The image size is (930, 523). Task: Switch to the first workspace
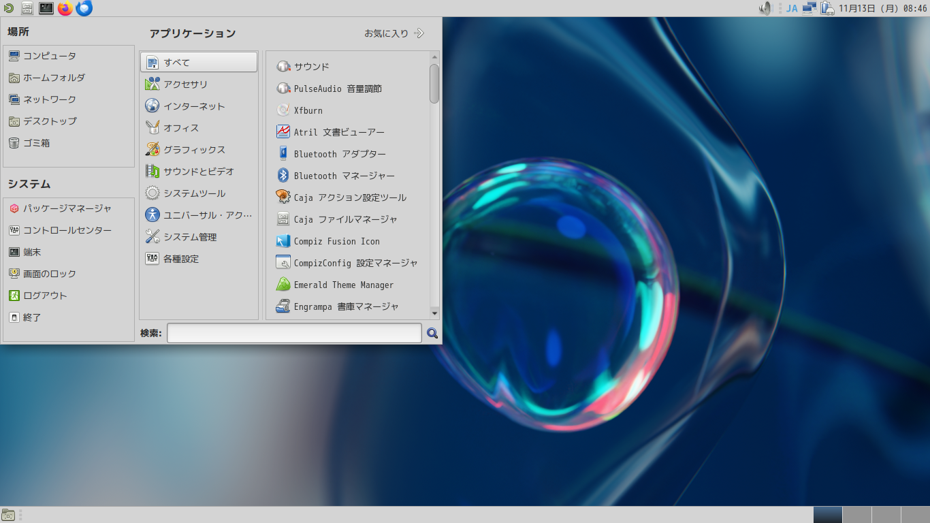pyautogui.click(x=827, y=515)
